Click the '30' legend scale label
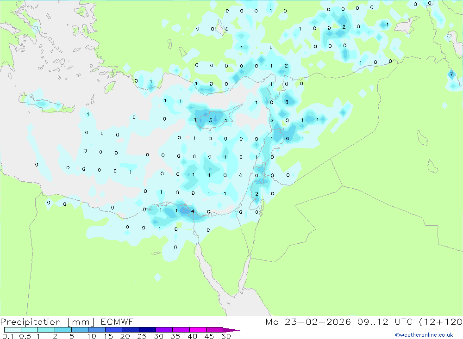Viewport: 463px width, 339px height. (x=158, y=336)
